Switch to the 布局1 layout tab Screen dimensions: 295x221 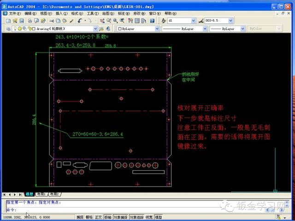coord(41,194)
